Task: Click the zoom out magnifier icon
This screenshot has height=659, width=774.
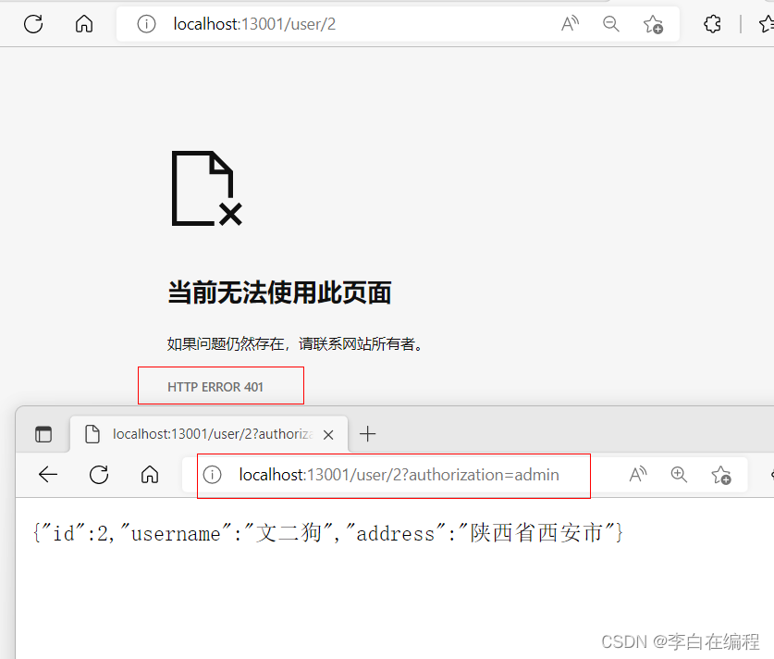Action: click(x=611, y=24)
